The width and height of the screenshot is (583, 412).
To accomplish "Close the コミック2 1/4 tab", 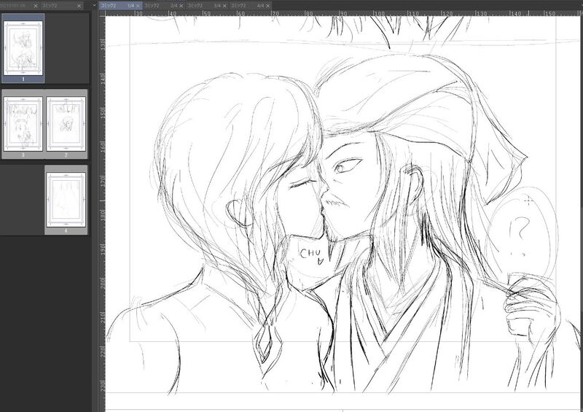I will click(x=138, y=6).
